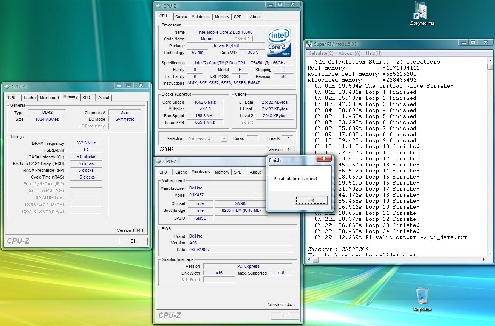The image size is (495, 326).
Task: Click Super PI title bar icon
Action: pyautogui.click(x=309, y=44)
